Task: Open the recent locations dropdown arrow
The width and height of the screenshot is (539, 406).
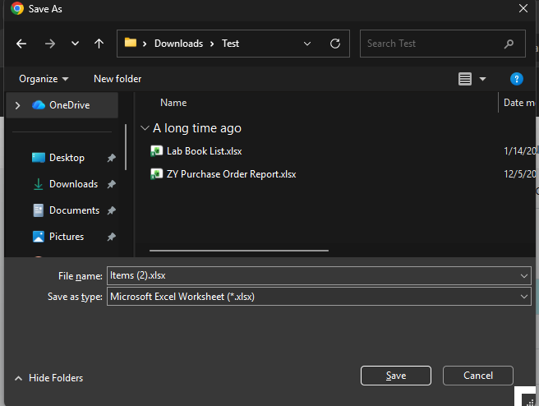Action: (x=75, y=44)
